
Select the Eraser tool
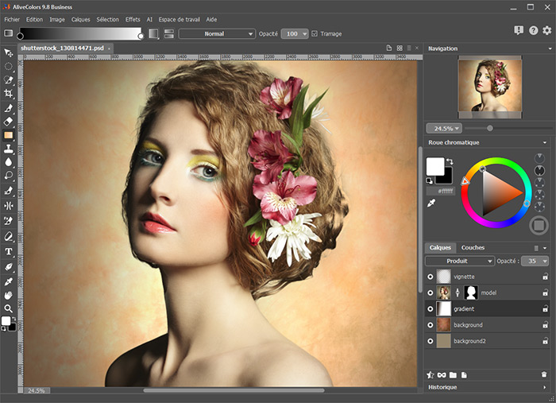[8, 122]
